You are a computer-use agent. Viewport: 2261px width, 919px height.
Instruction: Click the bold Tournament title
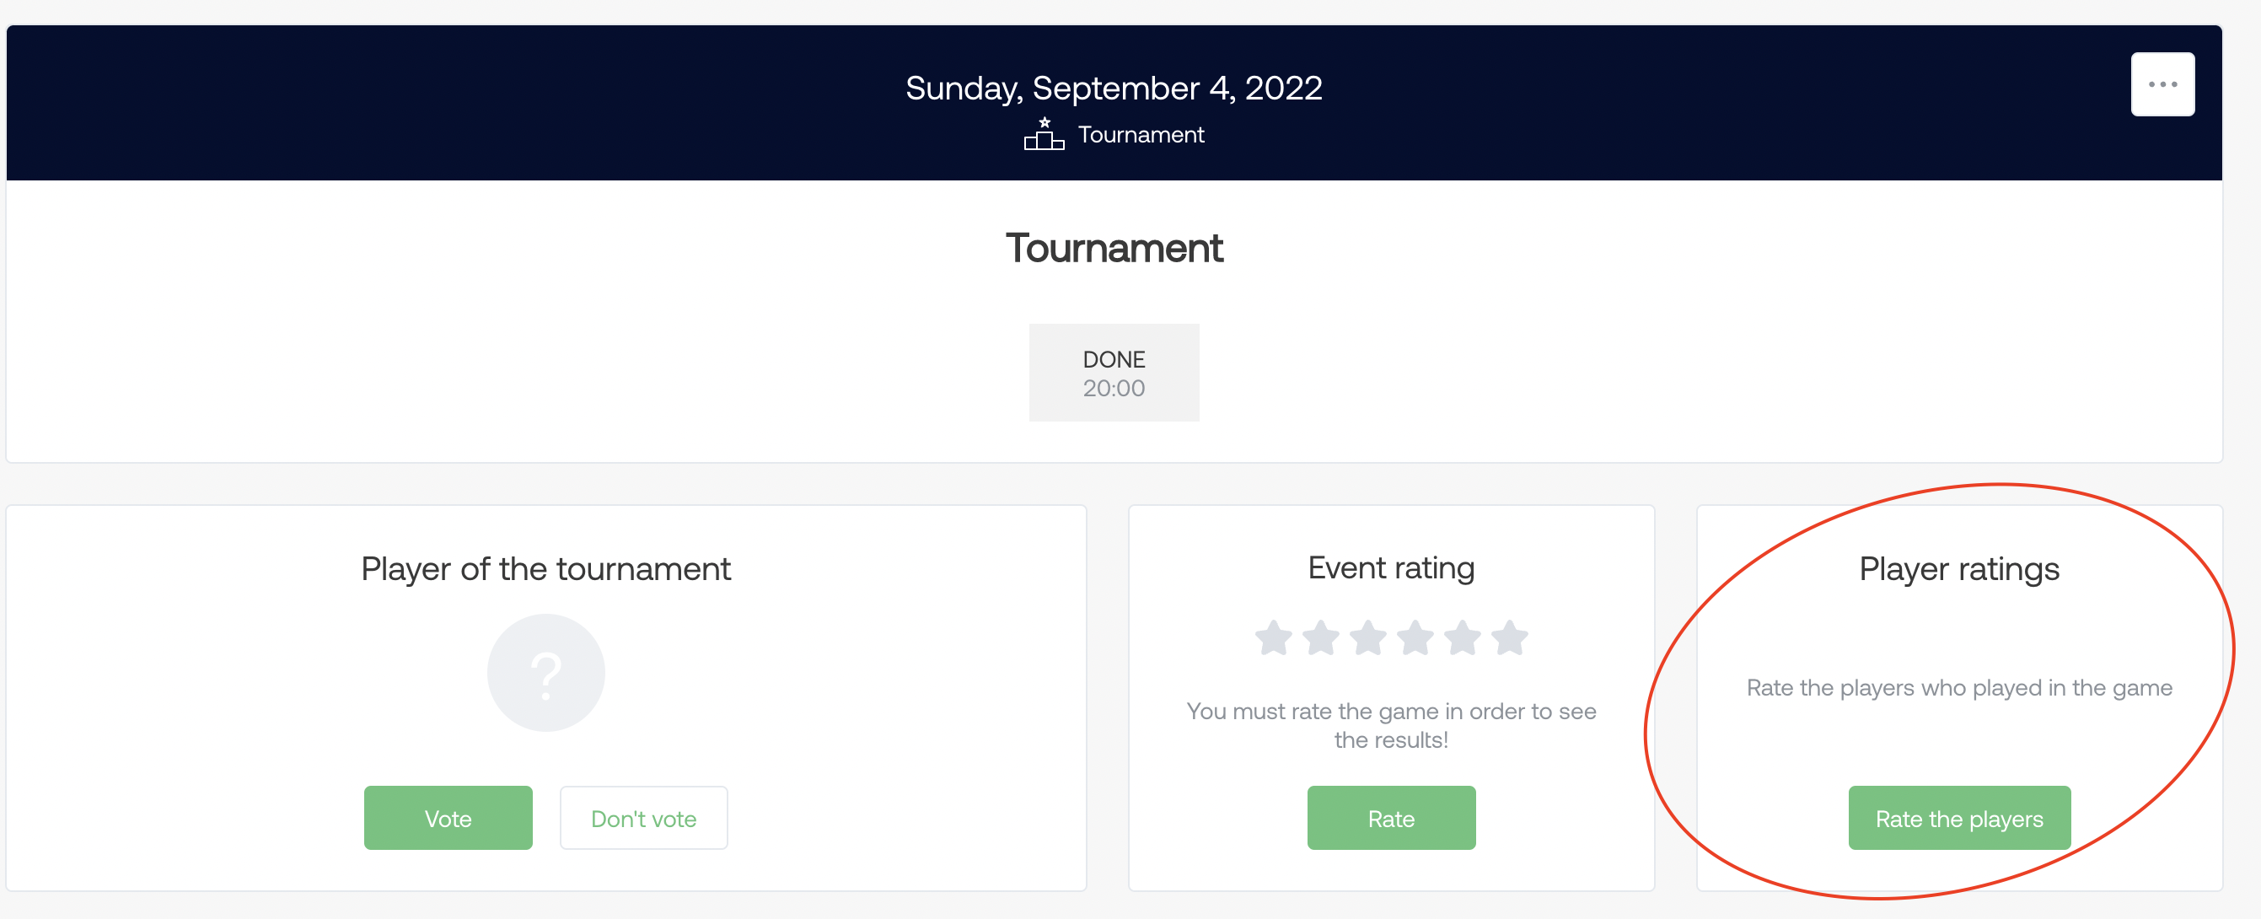(1114, 249)
